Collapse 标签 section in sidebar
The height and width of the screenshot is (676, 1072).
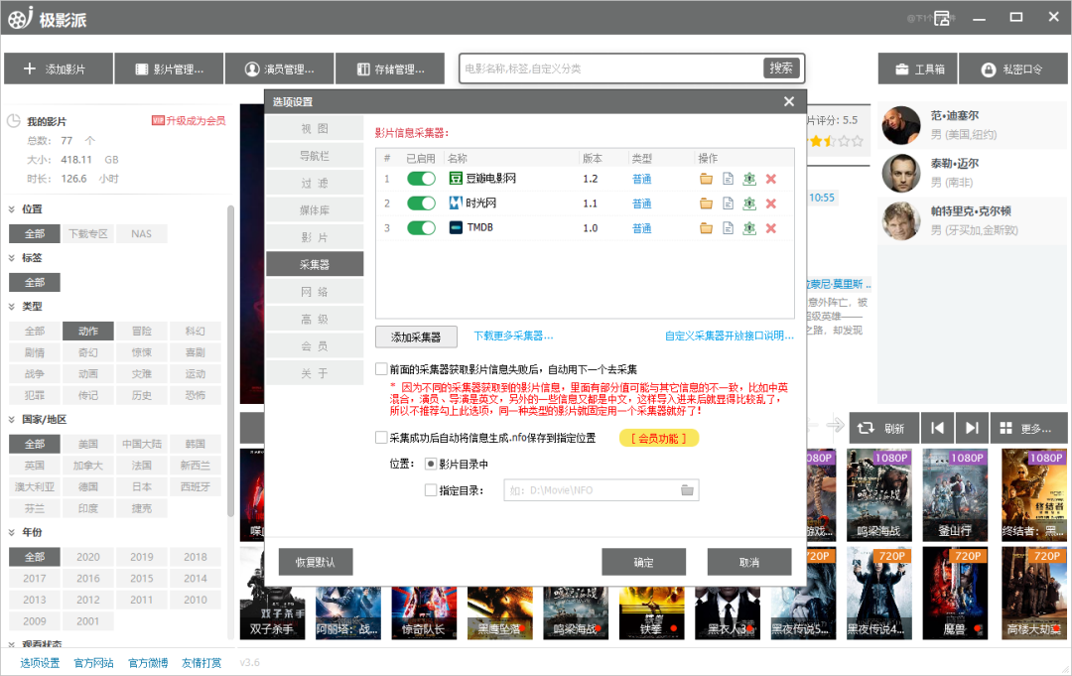12,258
